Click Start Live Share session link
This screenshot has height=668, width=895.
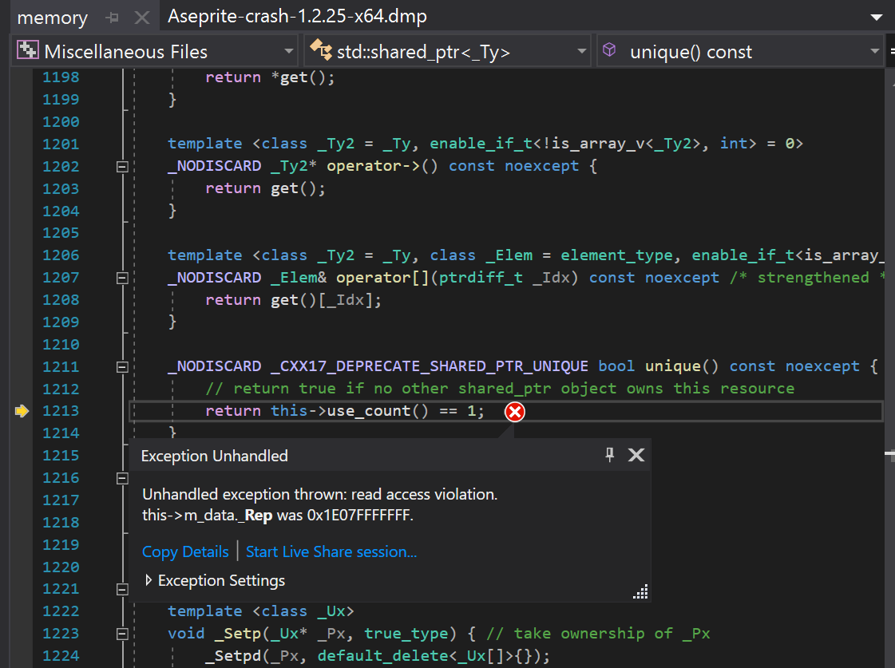coord(331,551)
